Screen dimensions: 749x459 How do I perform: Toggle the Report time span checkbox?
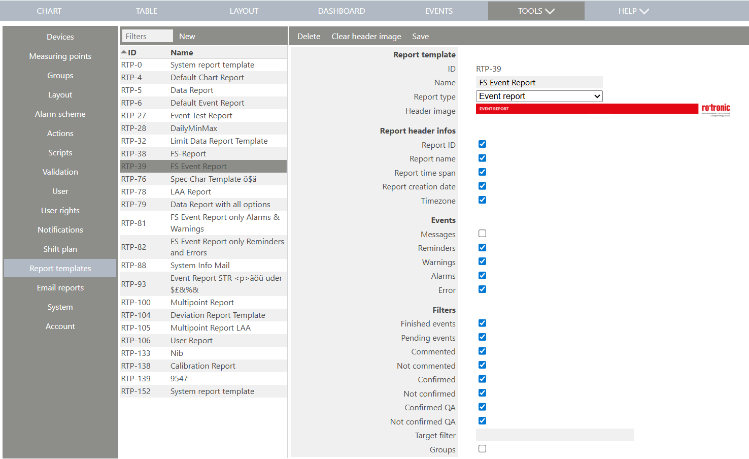(482, 172)
